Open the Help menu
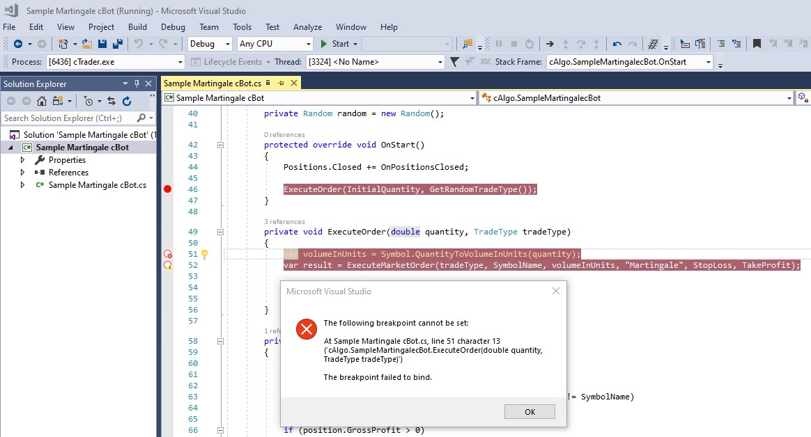This screenshot has height=437, width=811. pyautogui.click(x=389, y=27)
